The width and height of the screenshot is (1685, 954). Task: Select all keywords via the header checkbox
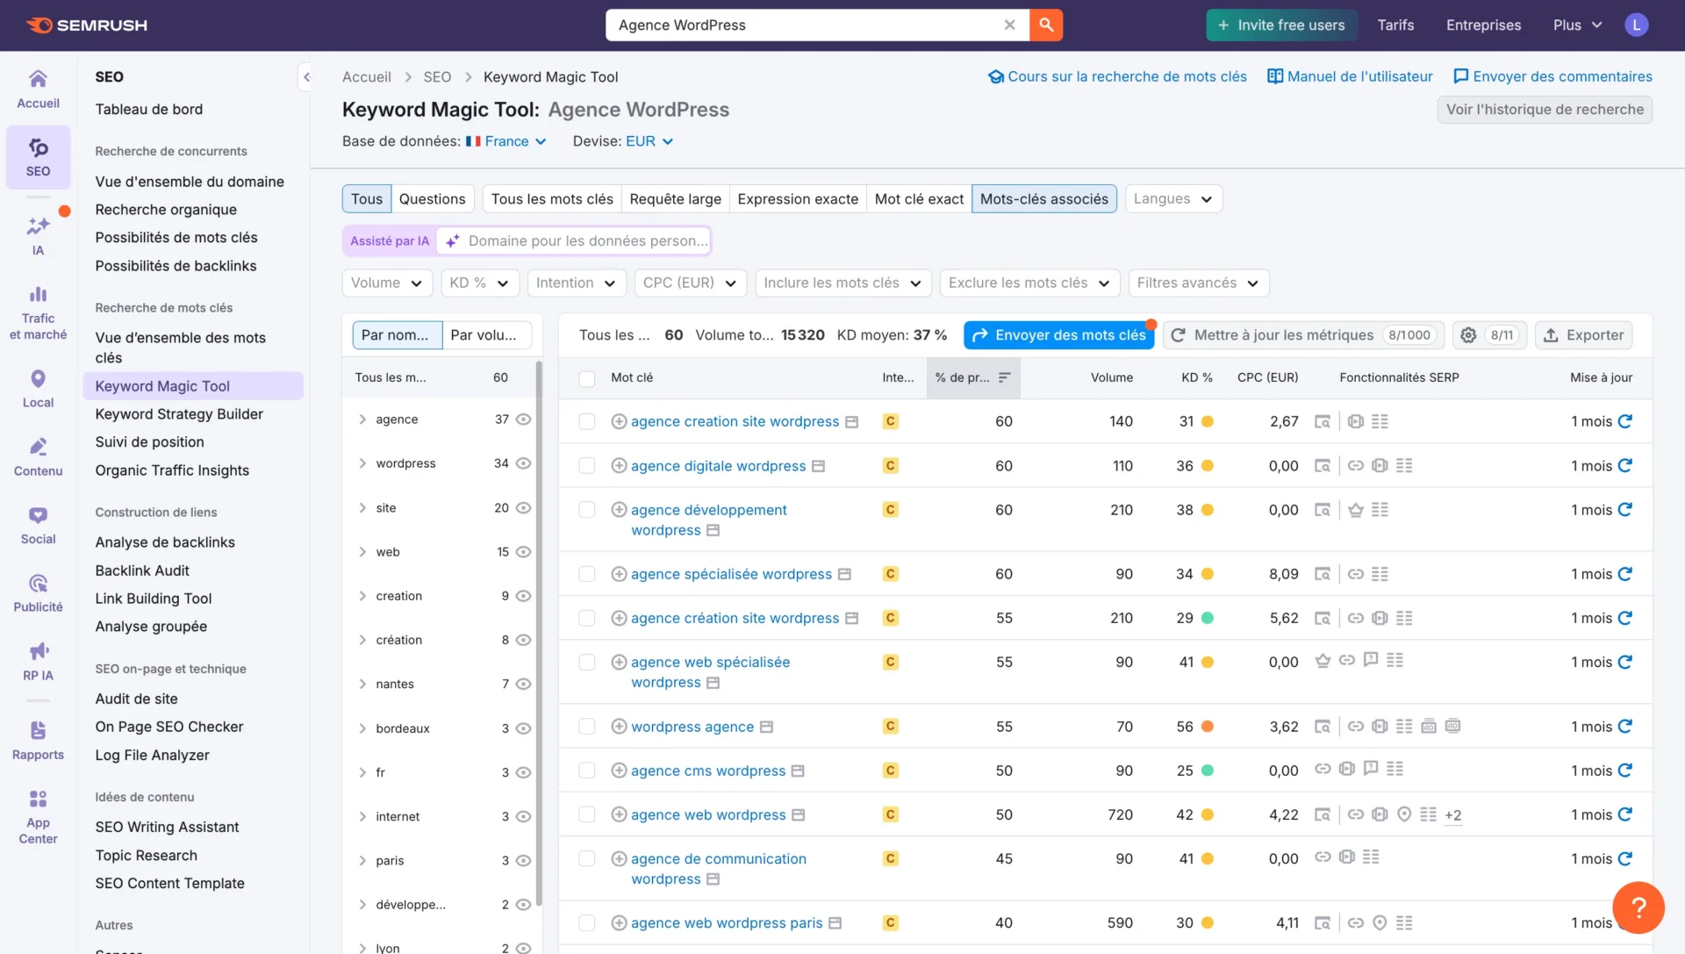586,377
